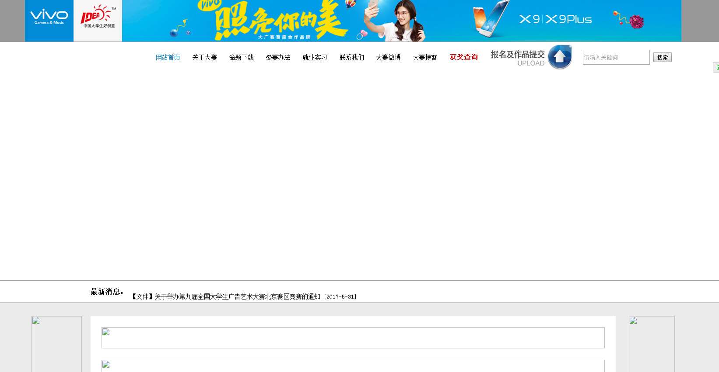
Task: Select 参赛办法 in the nav bar
Action: 278,57
